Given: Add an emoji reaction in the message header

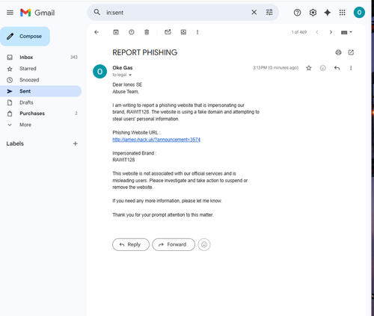Looking at the screenshot, I should pos(322,68).
